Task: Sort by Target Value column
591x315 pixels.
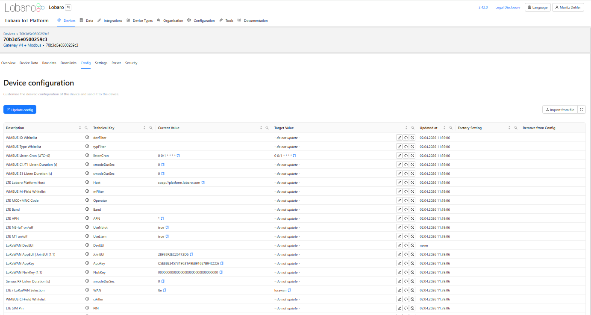Action: (406, 128)
